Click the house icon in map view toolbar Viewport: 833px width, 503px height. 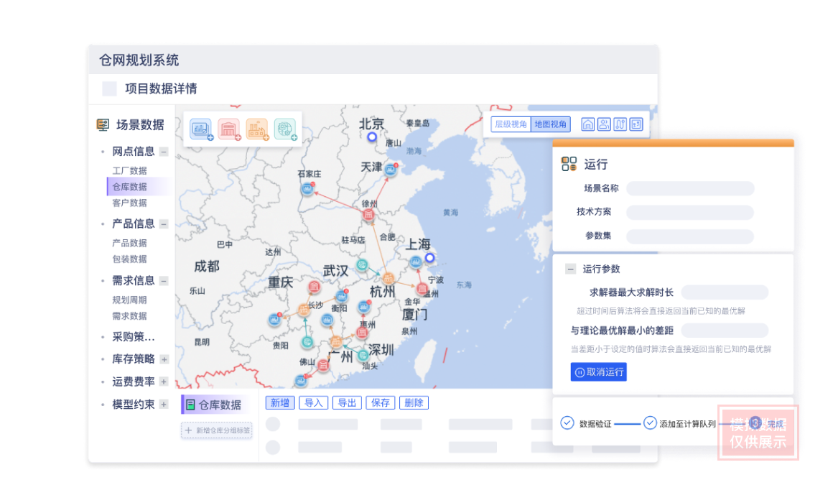tap(587, 124)
